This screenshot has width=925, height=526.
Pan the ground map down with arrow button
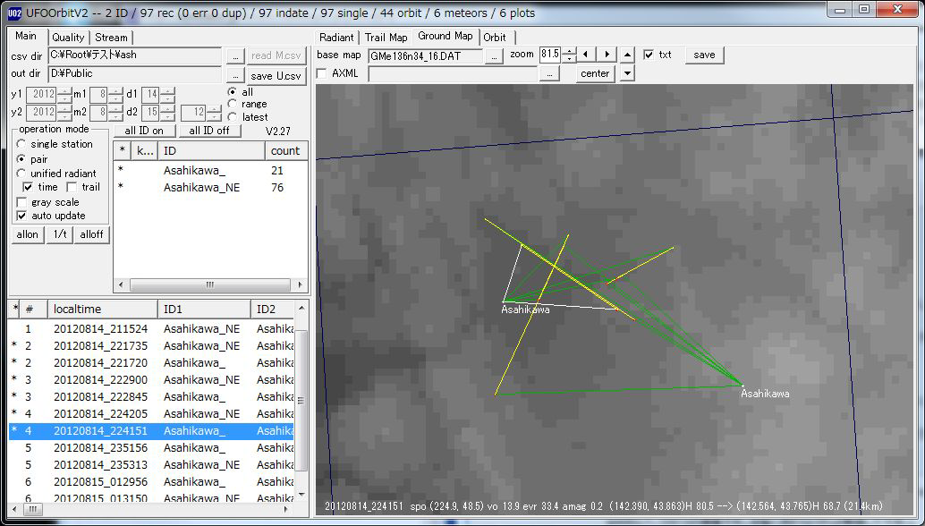pyautogui.click(x=627, y=74)
